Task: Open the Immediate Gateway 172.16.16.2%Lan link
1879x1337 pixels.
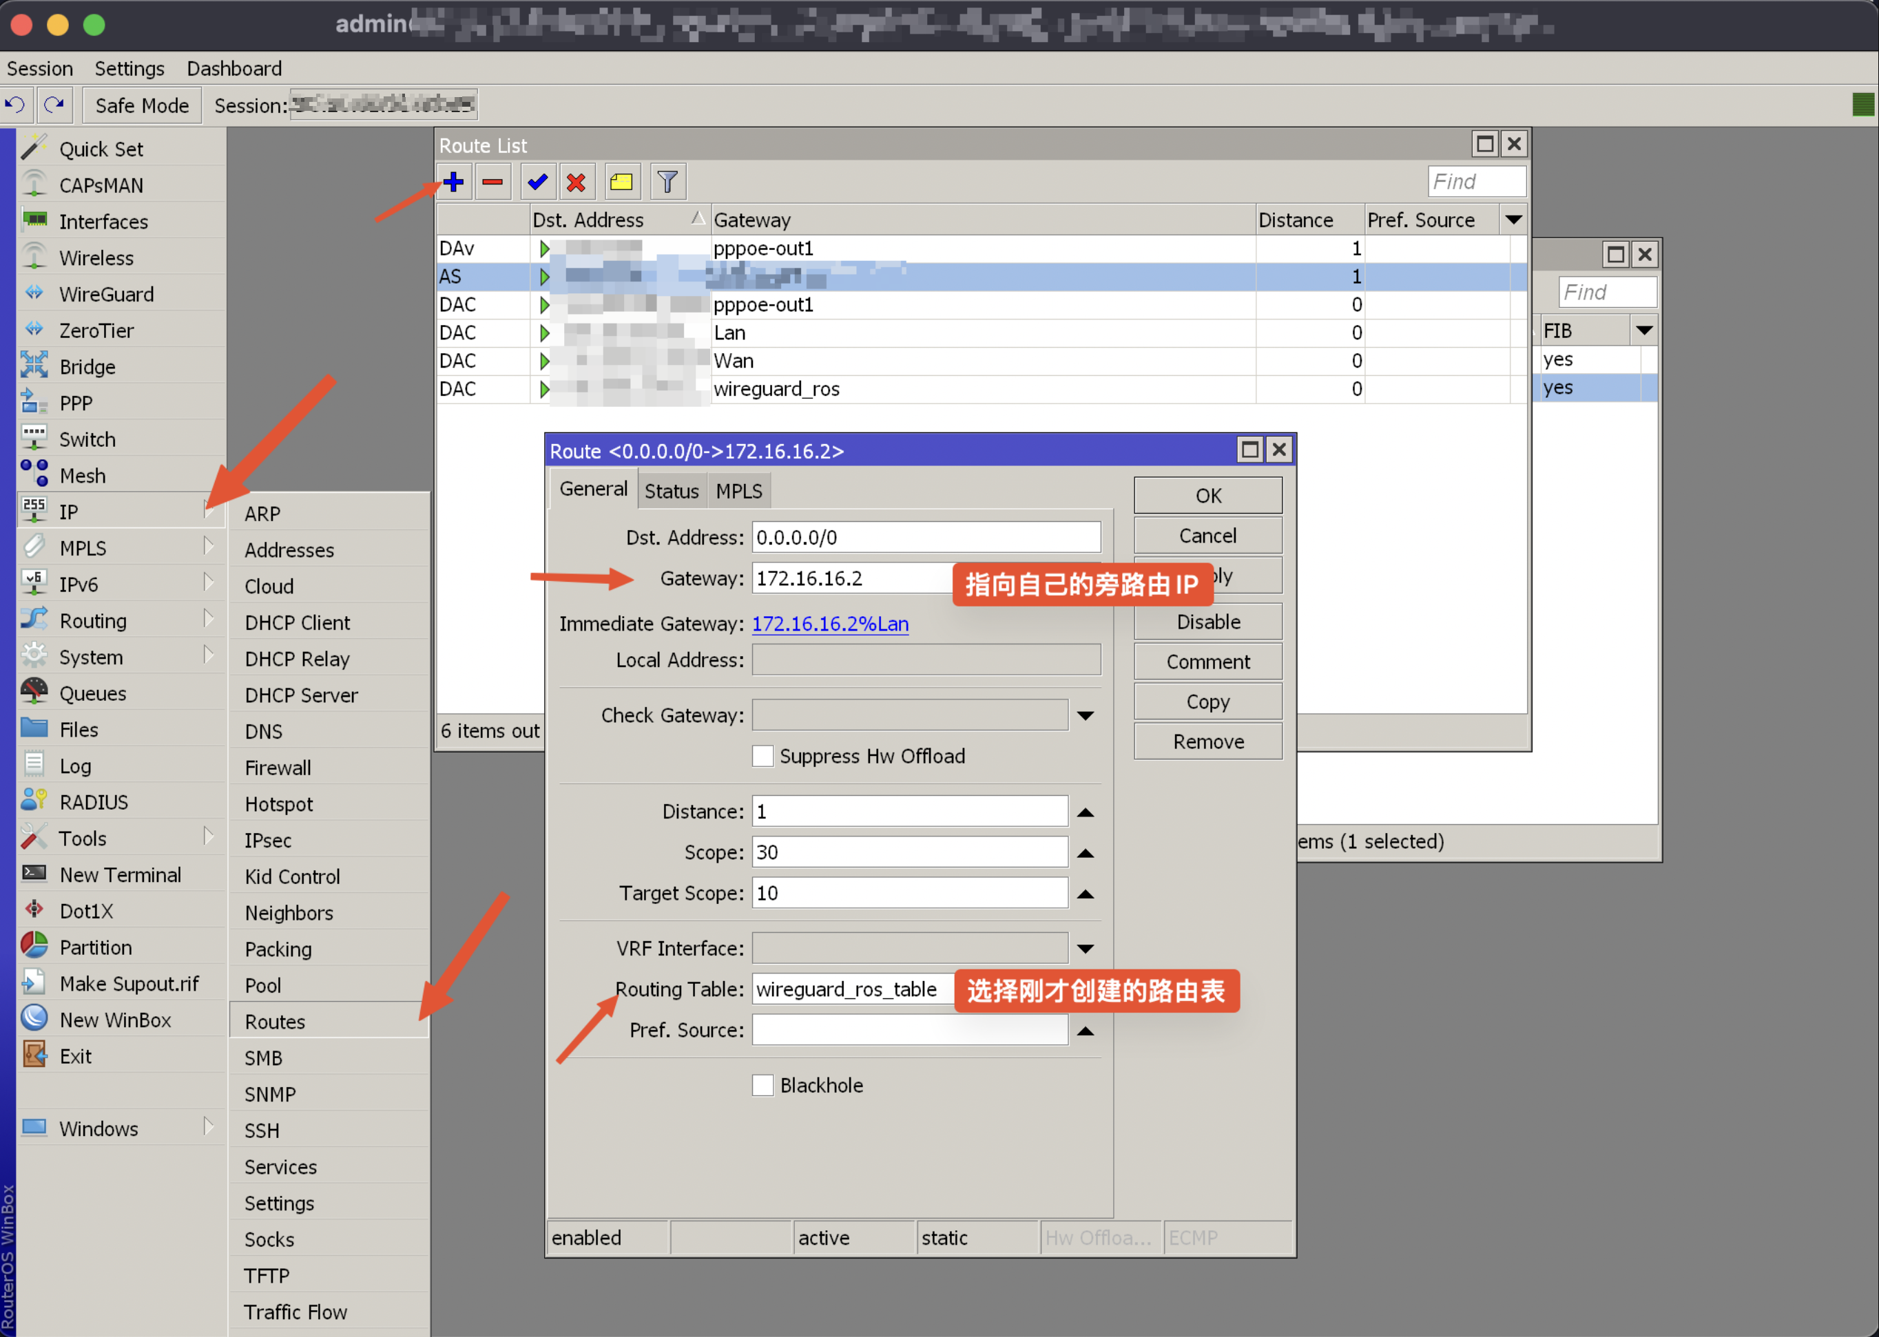Action: click(x=829, y=623)
